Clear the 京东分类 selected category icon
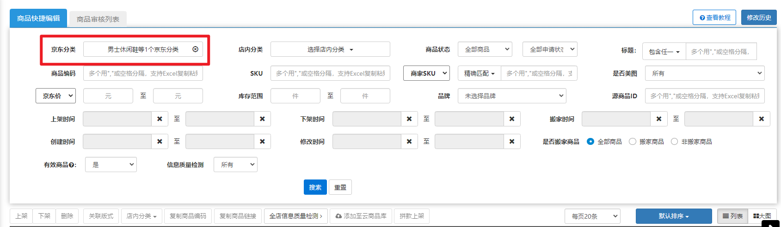781x227 pixels. click(195, 49)
